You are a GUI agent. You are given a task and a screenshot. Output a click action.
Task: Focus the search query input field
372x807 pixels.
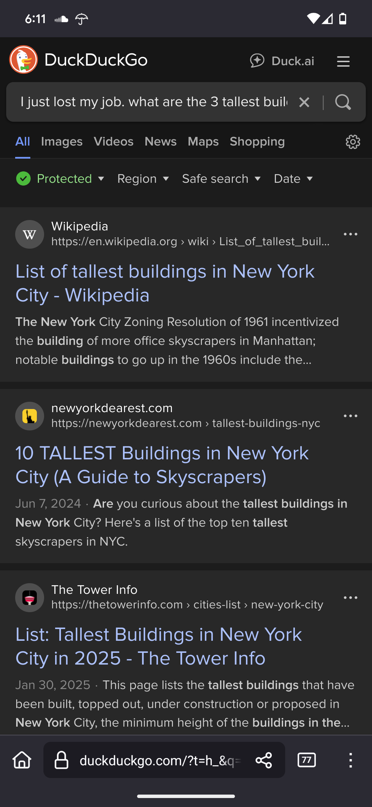153,102
